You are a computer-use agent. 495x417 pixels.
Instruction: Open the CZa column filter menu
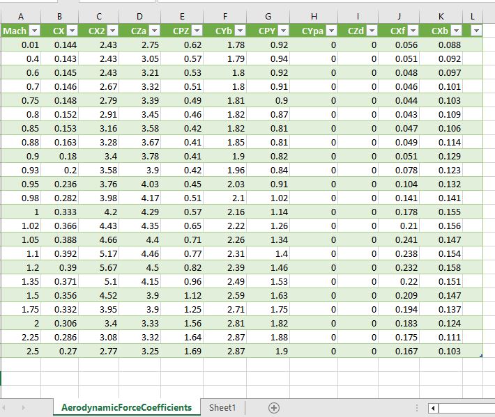point(155,31)
